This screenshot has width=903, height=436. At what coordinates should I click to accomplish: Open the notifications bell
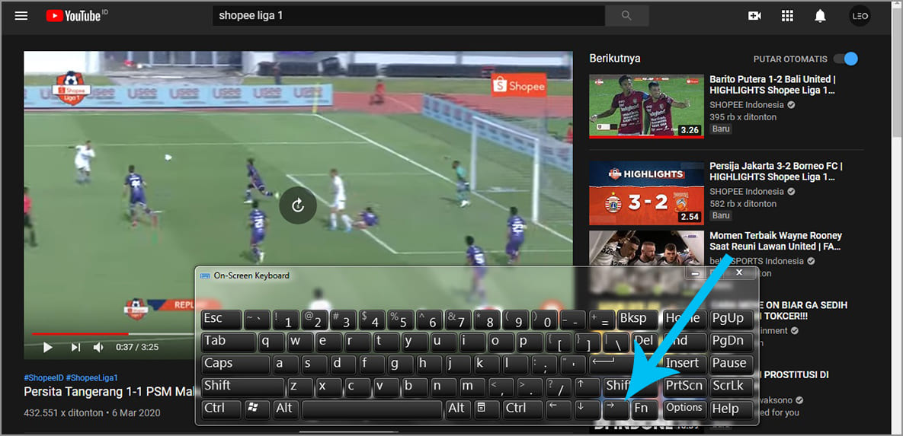(x=821, y=15)
